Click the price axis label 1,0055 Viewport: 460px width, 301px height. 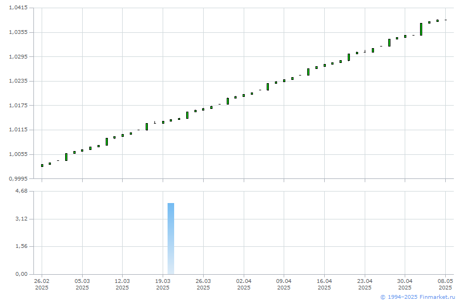pyautogui.click(x=18, y=154)
